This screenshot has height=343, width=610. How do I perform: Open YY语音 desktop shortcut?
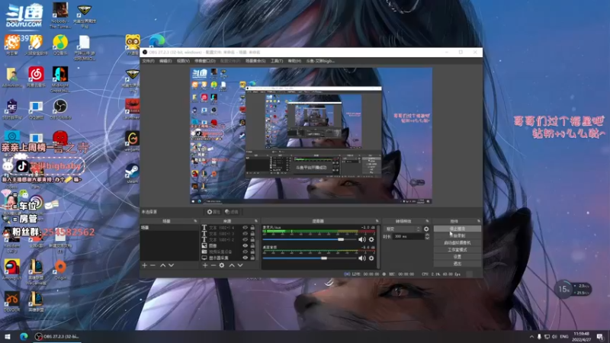point(132,45)
